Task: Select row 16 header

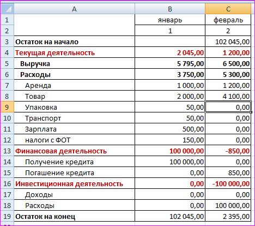Action: (7, 183)
